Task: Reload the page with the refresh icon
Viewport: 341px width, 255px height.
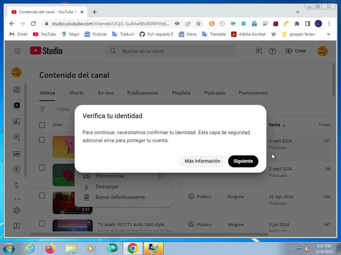Action: click(x=33, y=24)
